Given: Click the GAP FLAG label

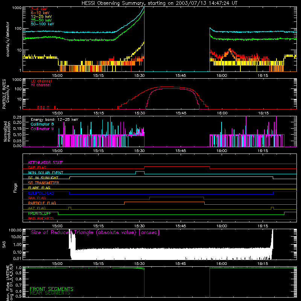Looking at the screenshot, I should [37, 167].
